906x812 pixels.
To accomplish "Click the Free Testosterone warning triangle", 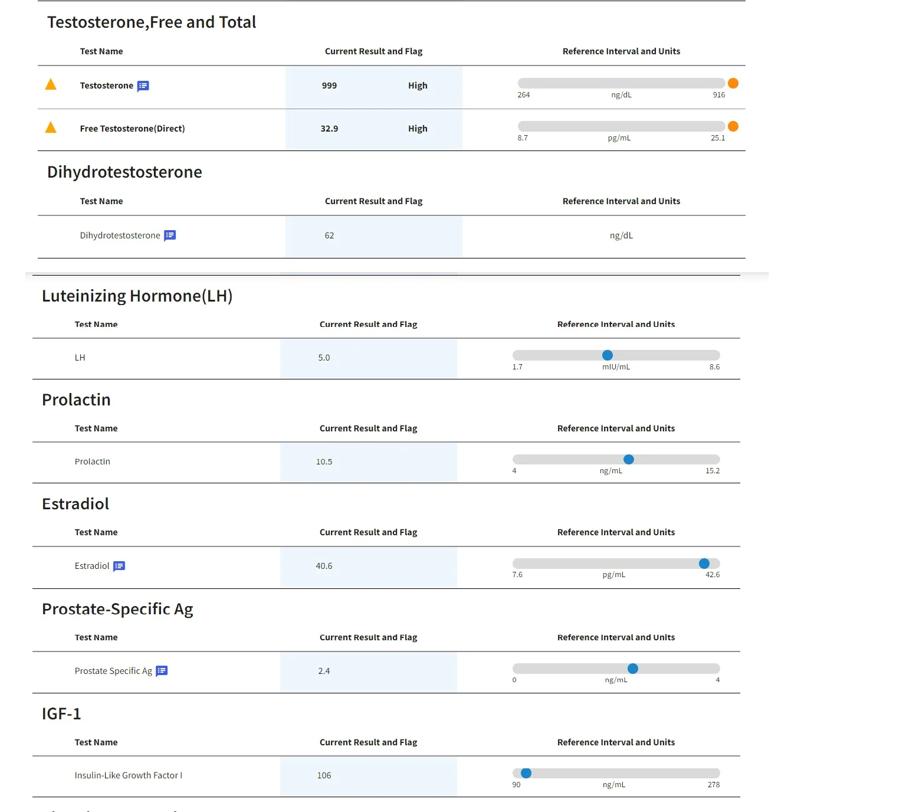I will [51, 127].
